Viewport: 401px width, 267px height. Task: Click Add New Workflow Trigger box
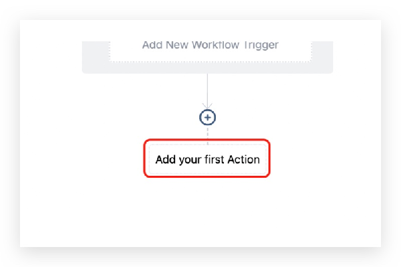[x=210, y=51]
